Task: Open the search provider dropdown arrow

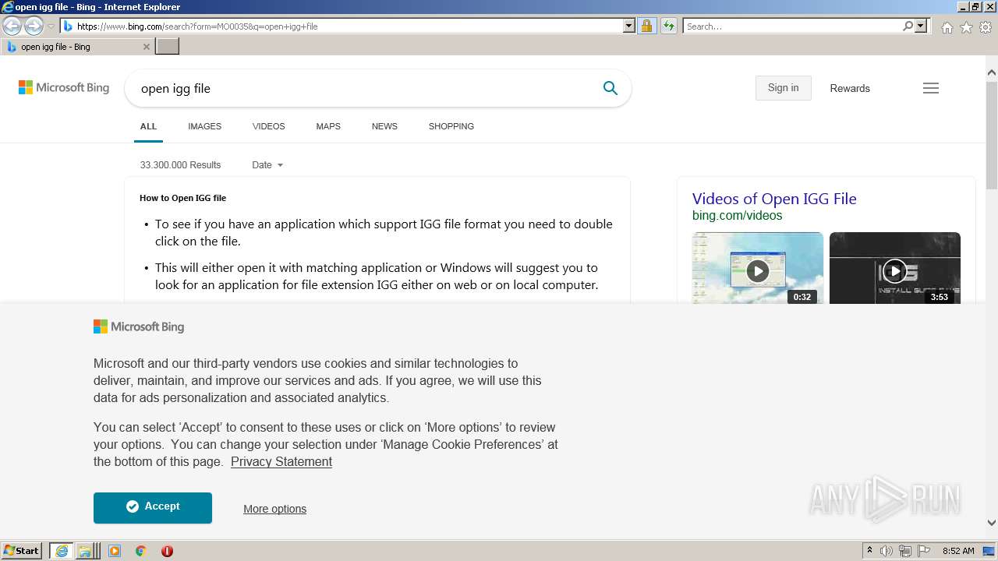Action: pos(921,26)
